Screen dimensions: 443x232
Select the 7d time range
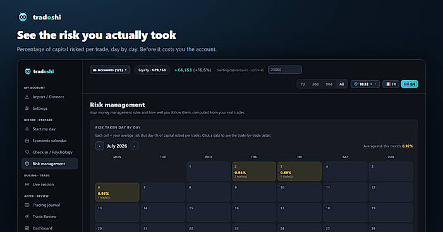303,84
